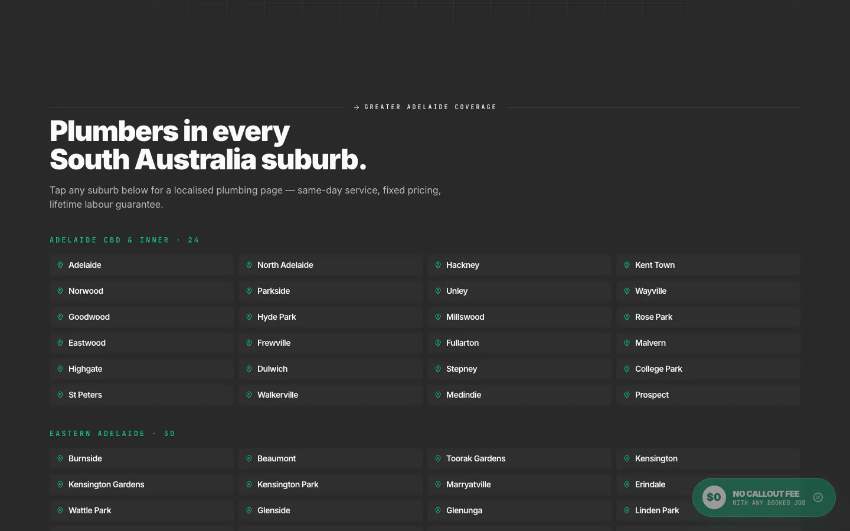This screenshot has height=531, width=850.
Task: Open the Marryatville suburb page
Action: pos(519,484)
